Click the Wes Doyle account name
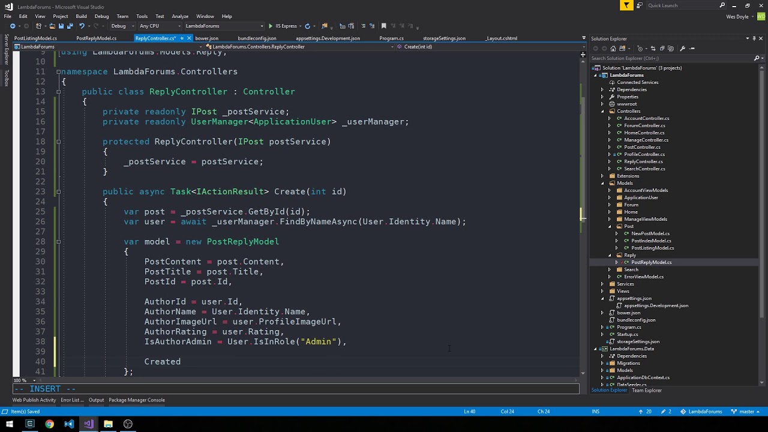This screenshot has width=768, height=432. pos(739,17)
